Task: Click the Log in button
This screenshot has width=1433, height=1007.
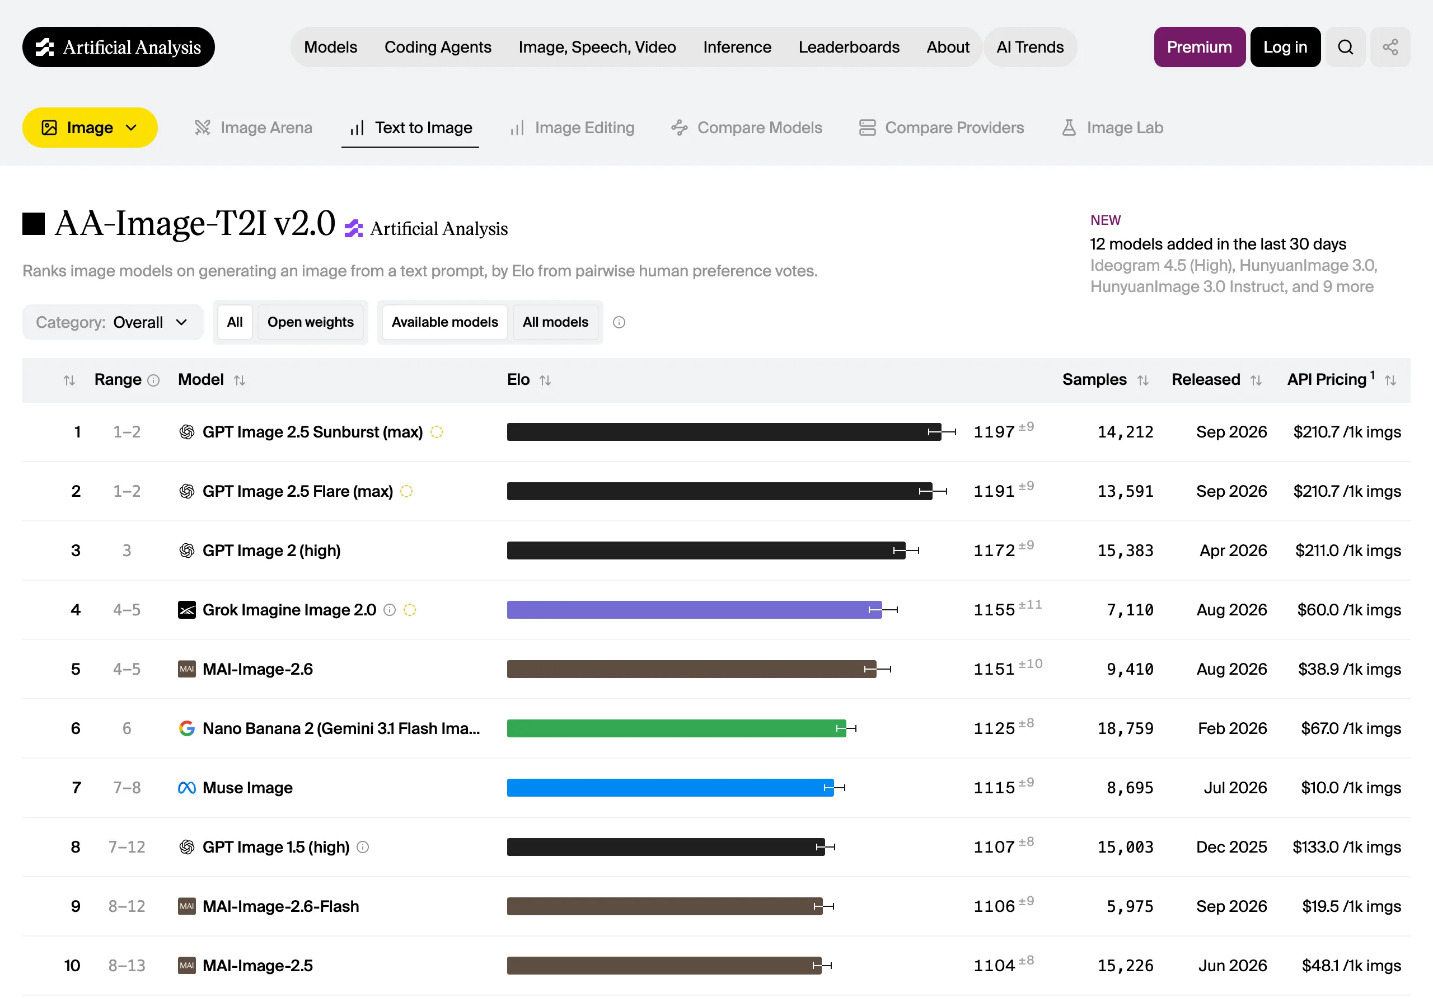Action: tap(1285, 47)
